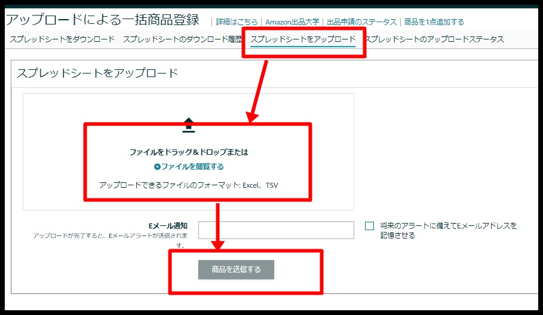Click the 商品を1点追加する link
The height and width of the screenshot is (315, 543).
tap(434, 22)
